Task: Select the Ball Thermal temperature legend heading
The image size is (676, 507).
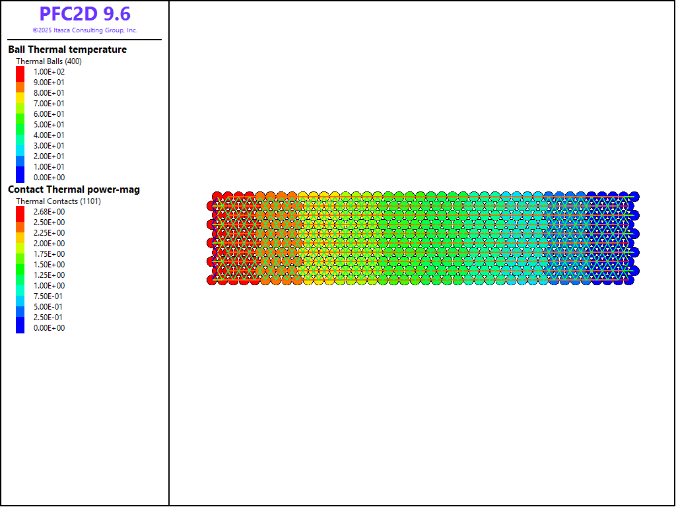Action: (67, 50)
